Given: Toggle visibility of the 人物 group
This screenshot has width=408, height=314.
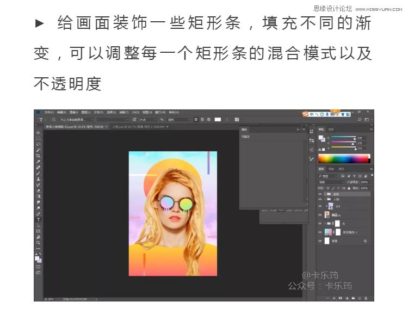Looking at the screenshot, I should pyautogui.click(x=320, y=200).
